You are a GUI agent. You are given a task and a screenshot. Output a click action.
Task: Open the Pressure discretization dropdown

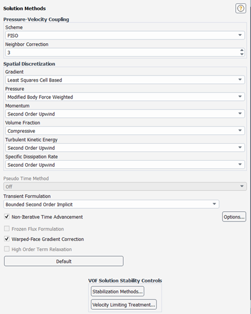[x=125, y=97]
